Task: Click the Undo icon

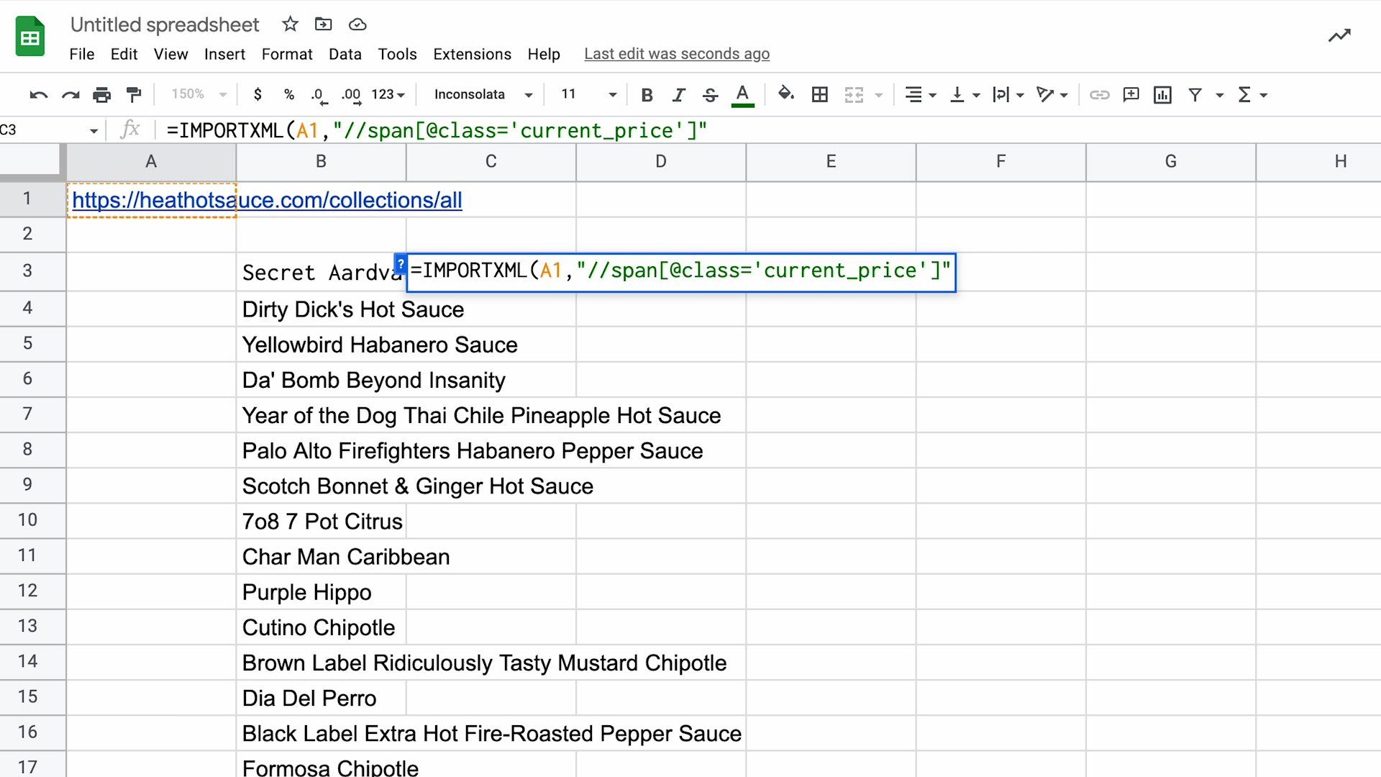Action: click(x=39, y=94)
